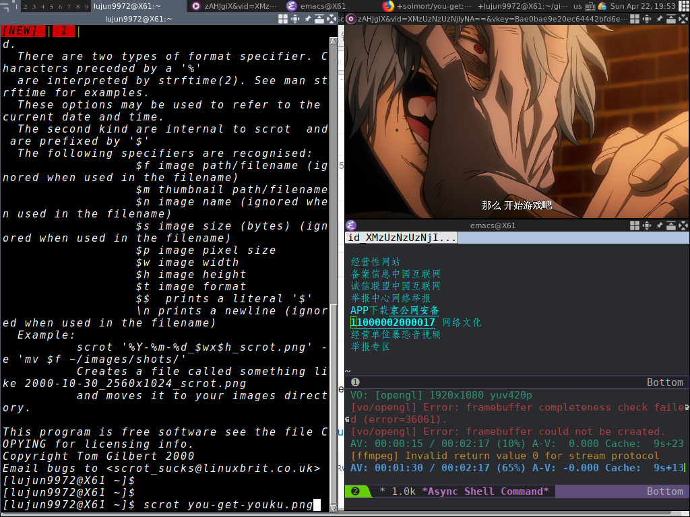Screen dimensions: 690x517
Task: Click window number ① in mpv output modeline
Action: click(x=355, y=382)
